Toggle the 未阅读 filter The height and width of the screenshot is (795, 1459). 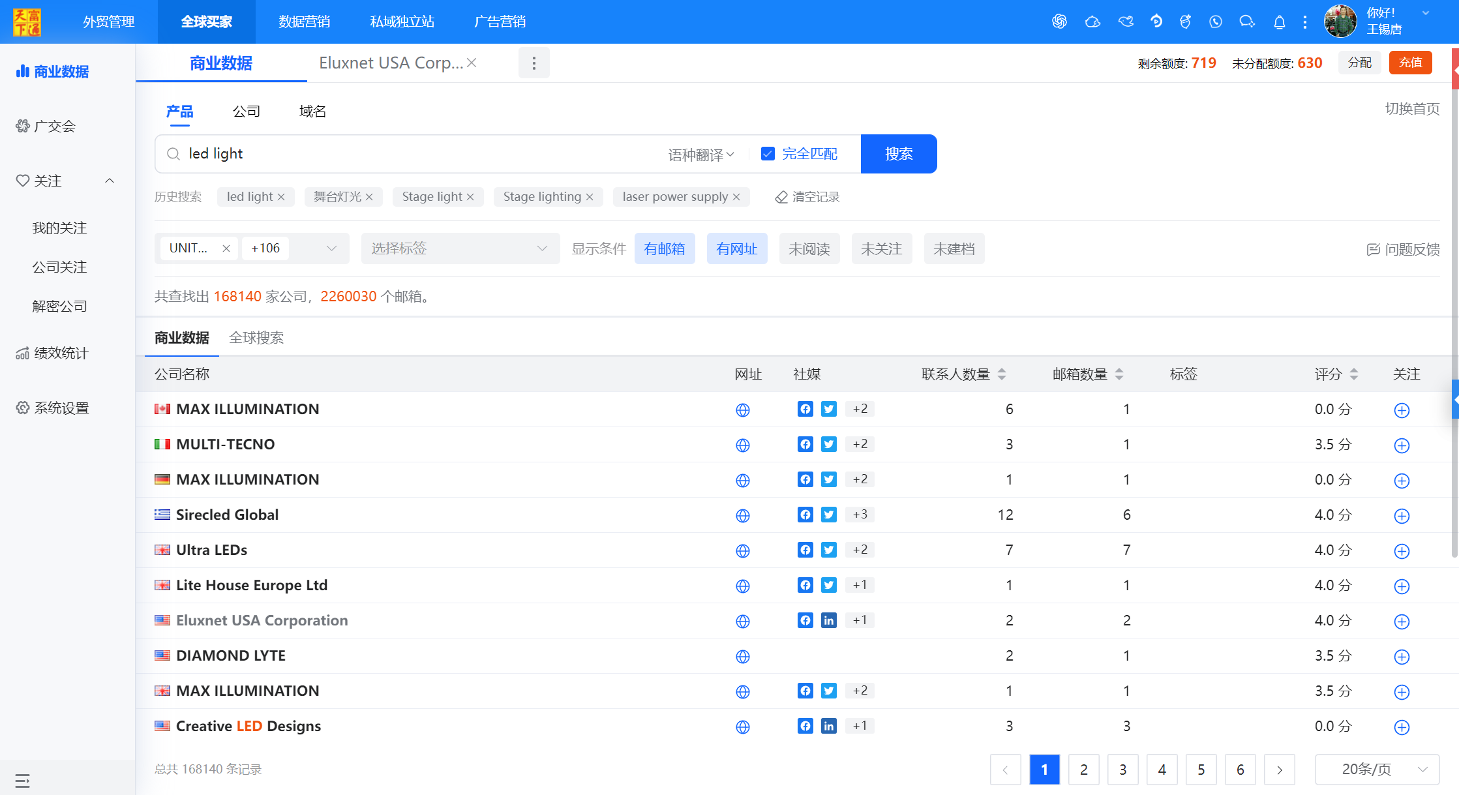[x=809, y=248]
